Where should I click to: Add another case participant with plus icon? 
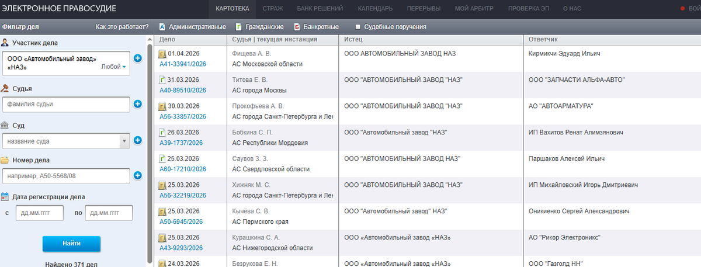point(138,58)
